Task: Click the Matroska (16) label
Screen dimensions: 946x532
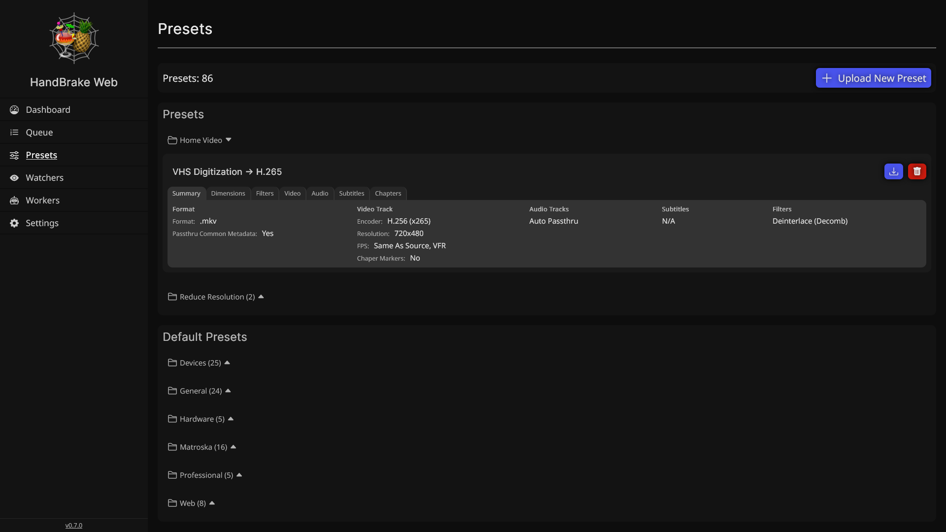Action: coord(203,447)
